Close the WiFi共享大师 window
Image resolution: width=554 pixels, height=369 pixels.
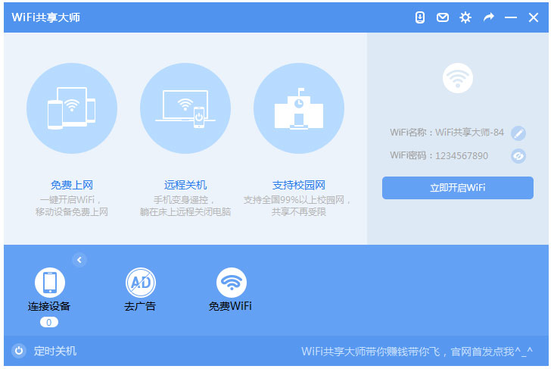tap(534, 17)
